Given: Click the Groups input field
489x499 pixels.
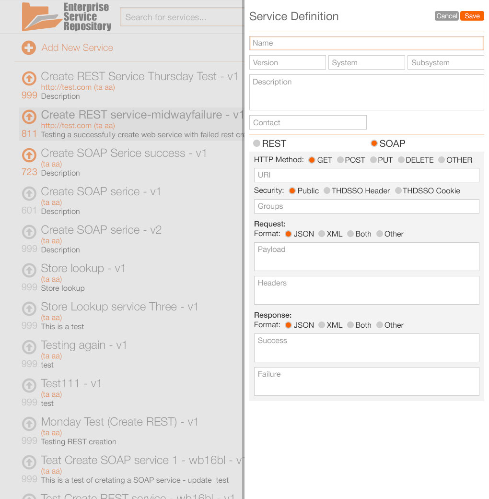Looking at the screenshot, I should click(x=367, y=206).
